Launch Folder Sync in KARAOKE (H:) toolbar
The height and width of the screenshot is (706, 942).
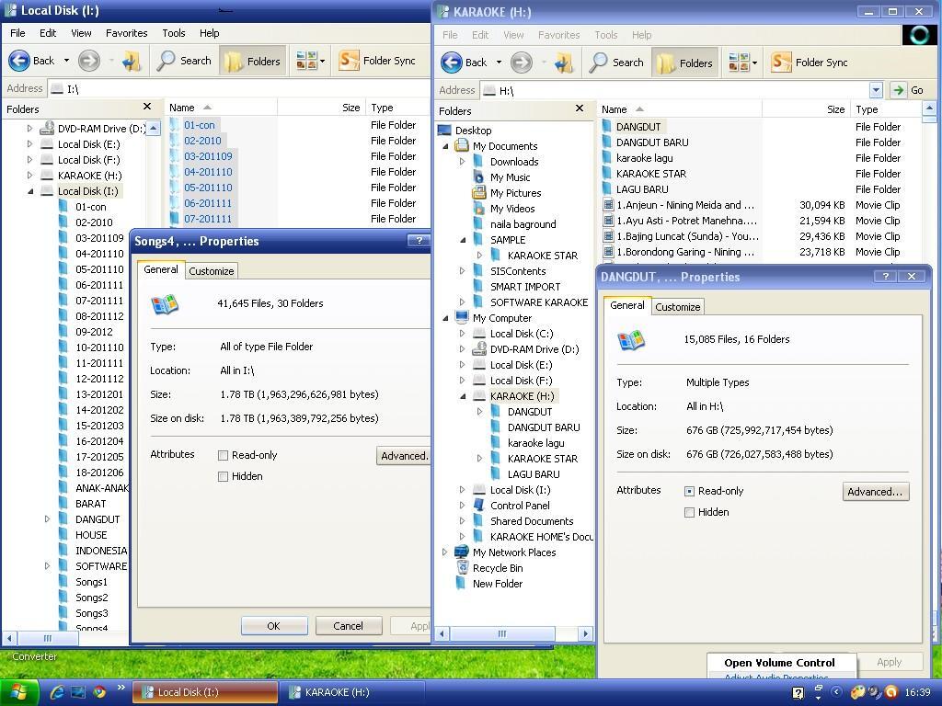pyautogui.click(x=810, y=63)
